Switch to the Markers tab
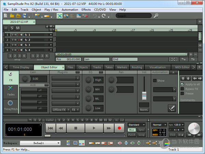This screenshot has height=154, width=205. [x=122, y=67]
